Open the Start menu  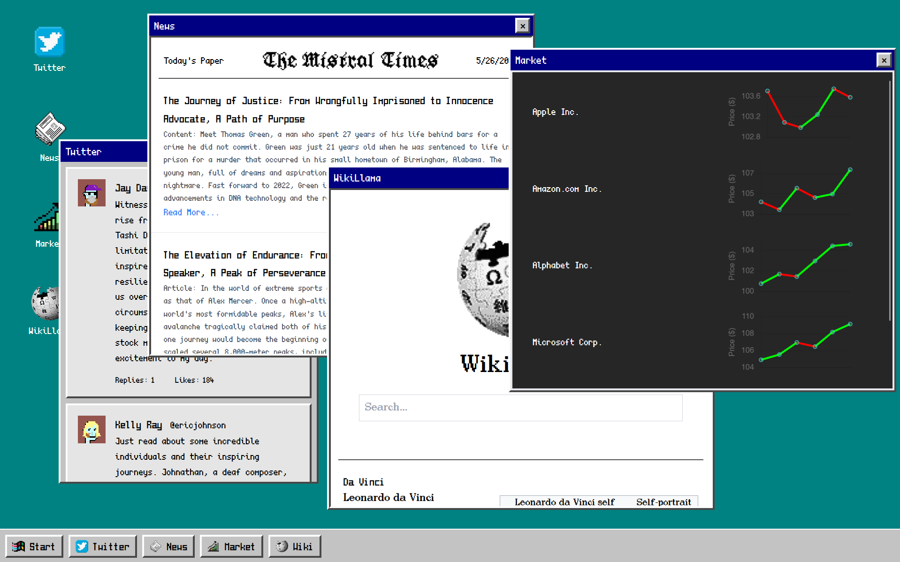click(34, 547)
